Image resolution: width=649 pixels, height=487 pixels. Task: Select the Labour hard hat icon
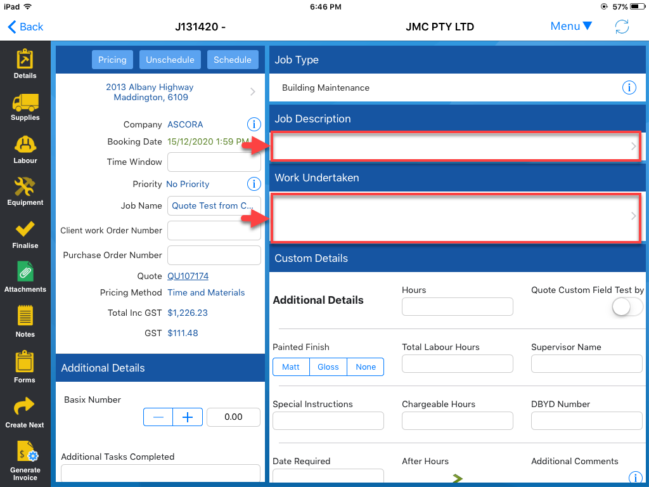[x=25, y=146]
